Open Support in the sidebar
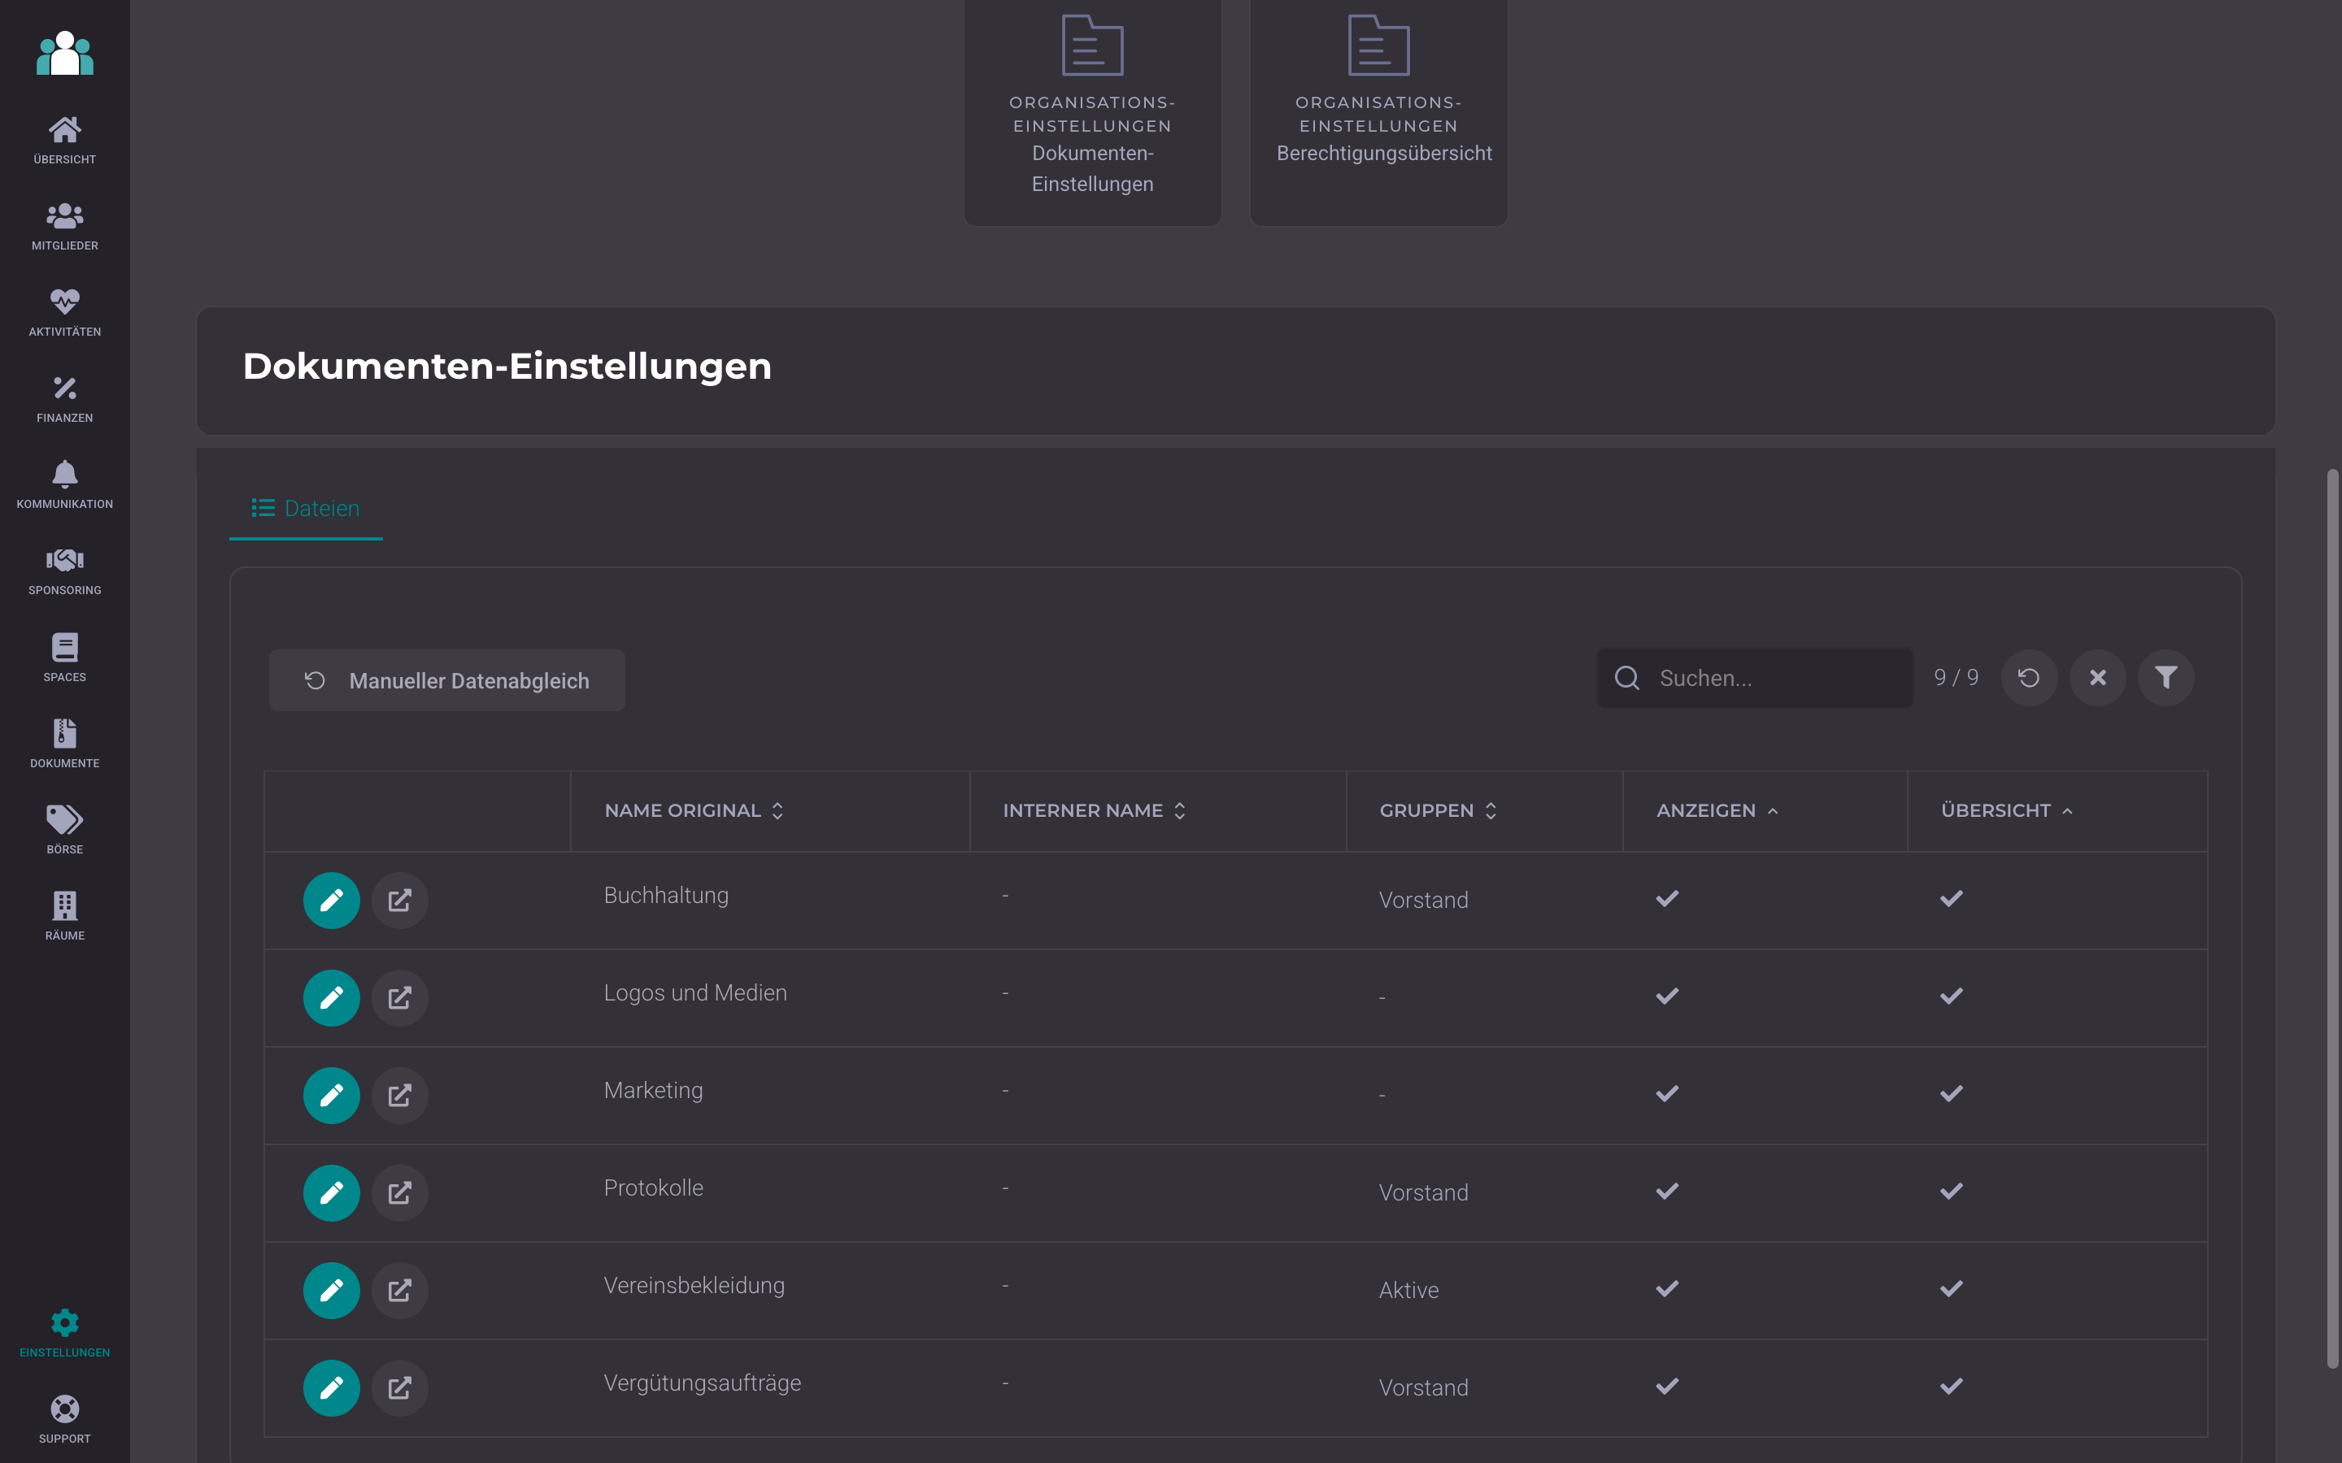This screenshot has width=2342, height=1463. [65, 1421]
